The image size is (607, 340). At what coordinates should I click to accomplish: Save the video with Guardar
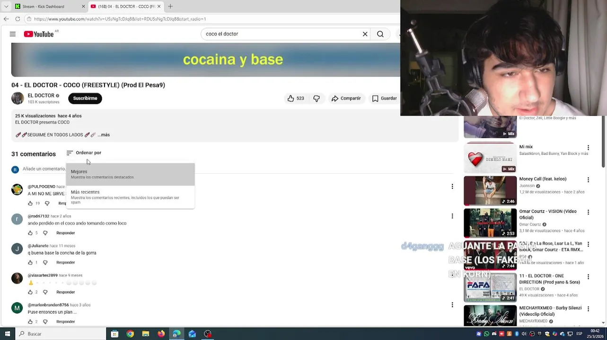384,98
